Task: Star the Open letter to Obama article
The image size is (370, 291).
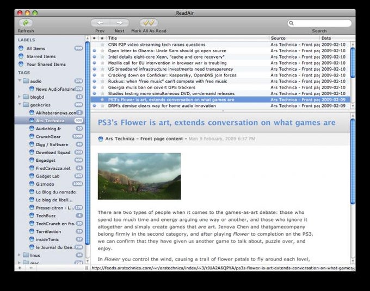Action: [x=102, y=50]
